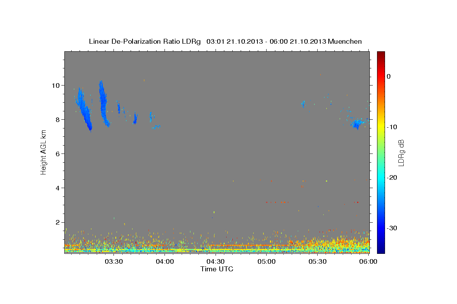Click the colorbar value "-10"
The width and height of the screenshot is (457, 304).
pos(392,127)
